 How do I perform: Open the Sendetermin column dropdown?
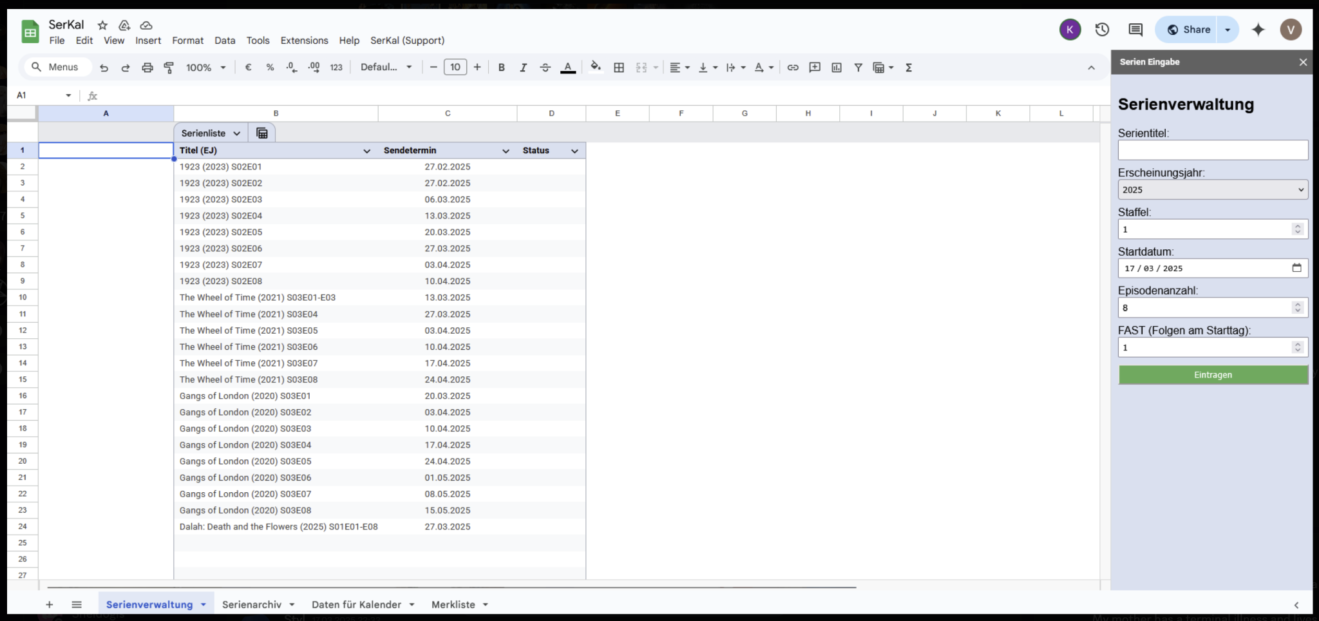(x=506, y=151)
